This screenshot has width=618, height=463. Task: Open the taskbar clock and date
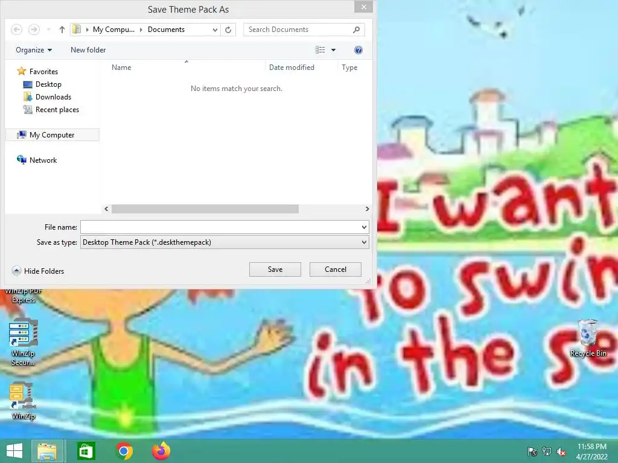click(591, 452)
